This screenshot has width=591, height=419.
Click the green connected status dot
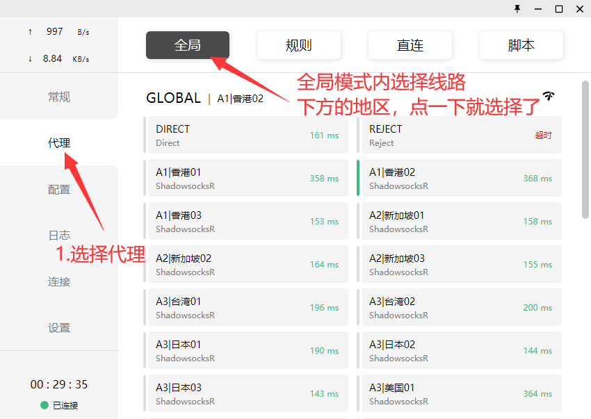[44, 406]
